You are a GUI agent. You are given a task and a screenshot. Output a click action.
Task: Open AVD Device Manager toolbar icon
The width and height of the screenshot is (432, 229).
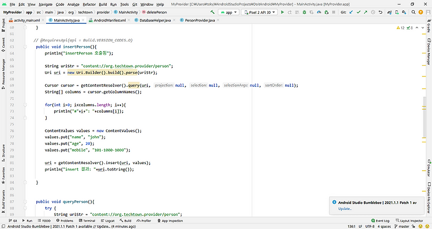point(397,12)
